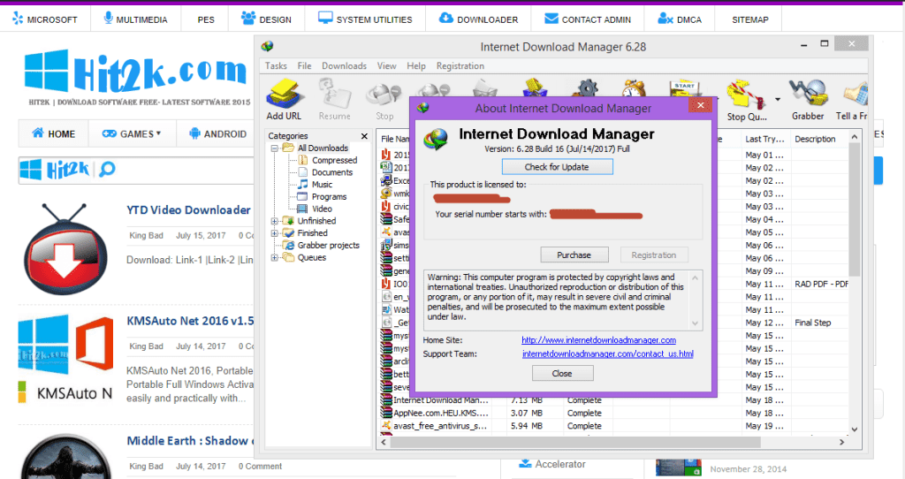Open the Help menu
This screenshot has height=479, width=905.
coord(416,65)
